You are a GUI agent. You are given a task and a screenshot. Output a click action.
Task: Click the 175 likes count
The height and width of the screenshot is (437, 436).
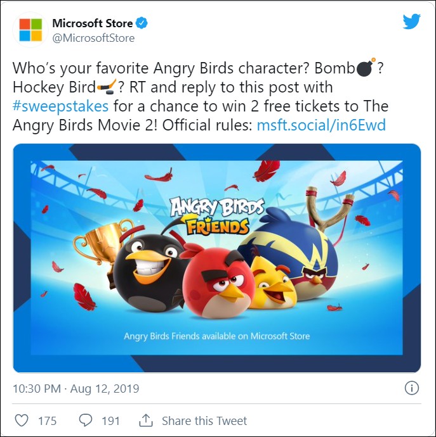[x=47, y=421]
